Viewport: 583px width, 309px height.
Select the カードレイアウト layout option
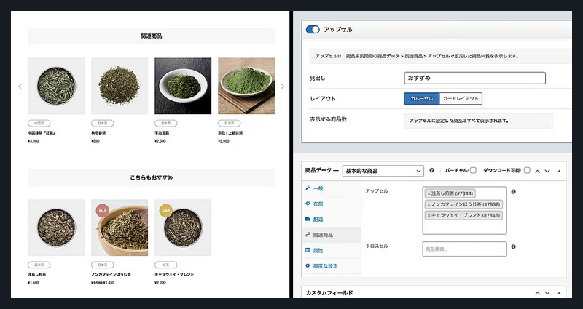[461, 99]
